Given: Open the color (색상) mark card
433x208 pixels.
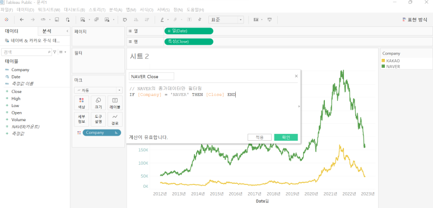Looking at the screenshot, I should pyautogui.click(x=81, y=103).
